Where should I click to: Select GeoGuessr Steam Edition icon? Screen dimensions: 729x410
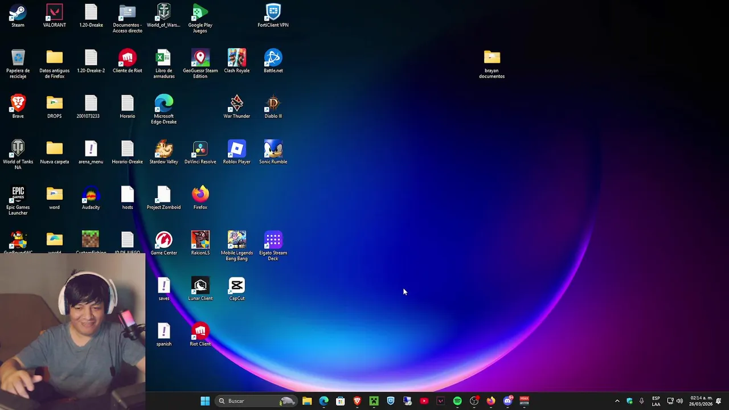pyautogui.click(x=200, y=64)
